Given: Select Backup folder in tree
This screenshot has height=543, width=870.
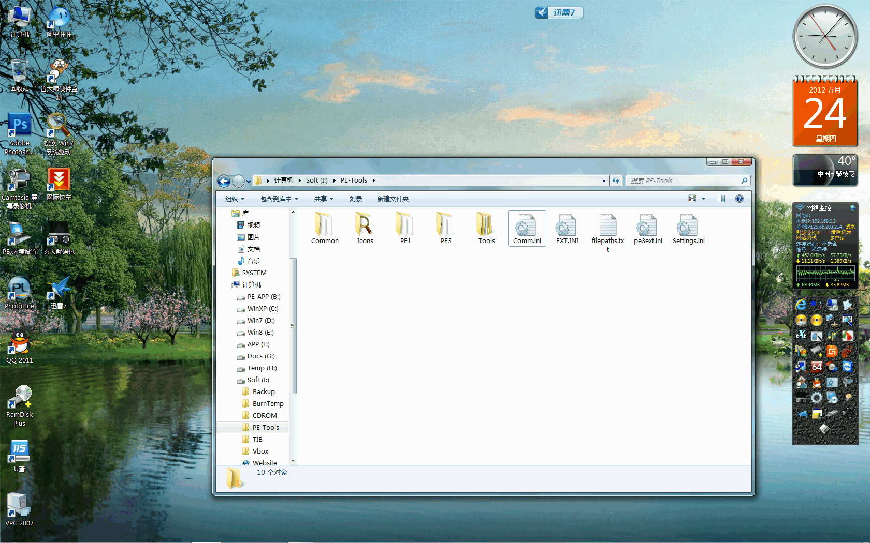Looking at the screenshot, I should click(x=258, y=391).
